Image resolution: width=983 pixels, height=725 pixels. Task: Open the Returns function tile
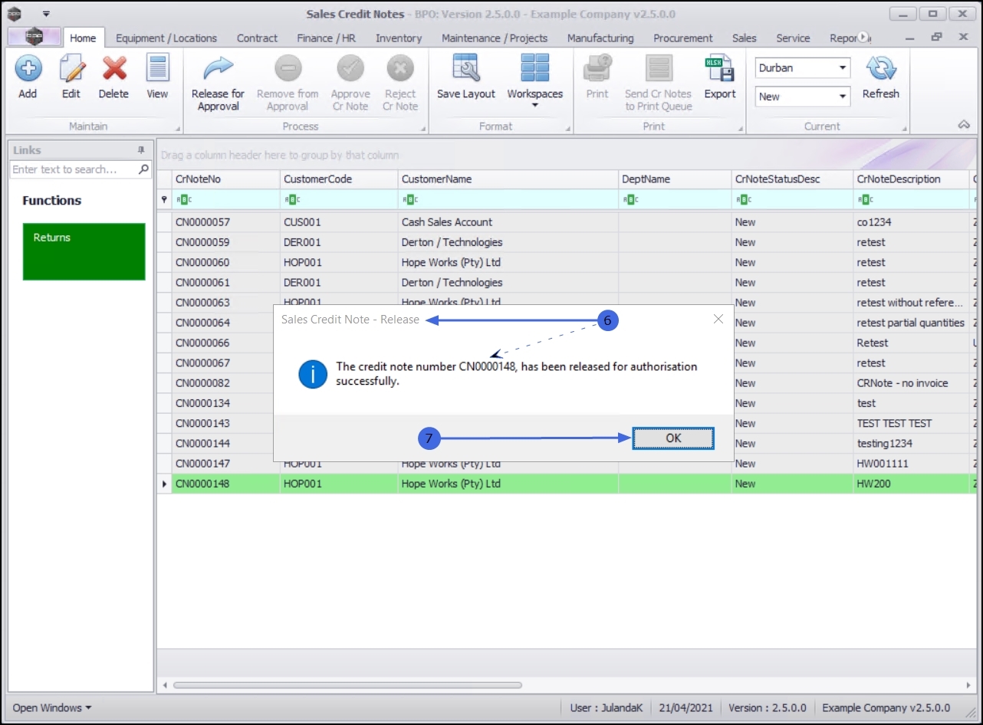[x=84, y=251]
